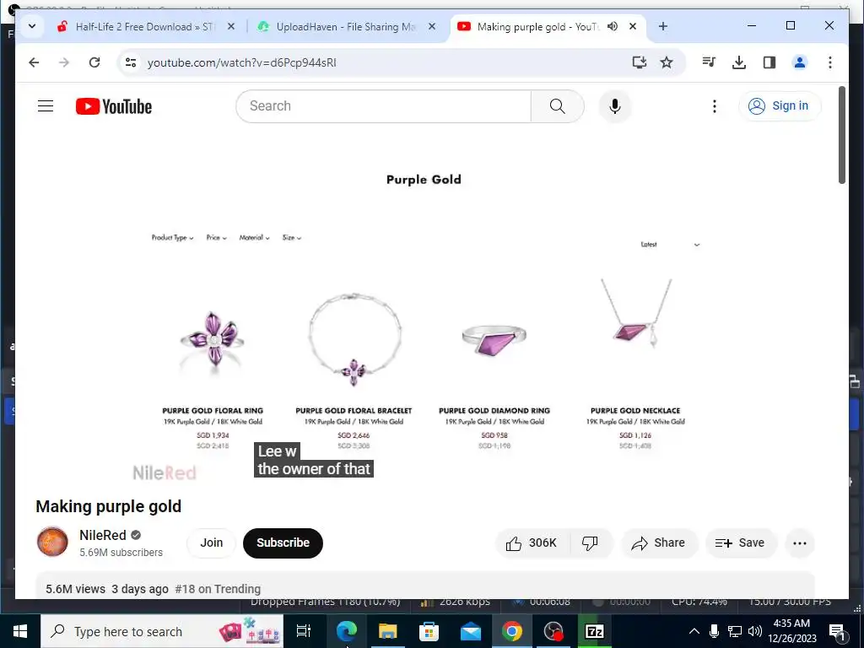Viewport: 864px width, 648px height.
Task: Click the Sign in button
Action: tap(779, 105)
